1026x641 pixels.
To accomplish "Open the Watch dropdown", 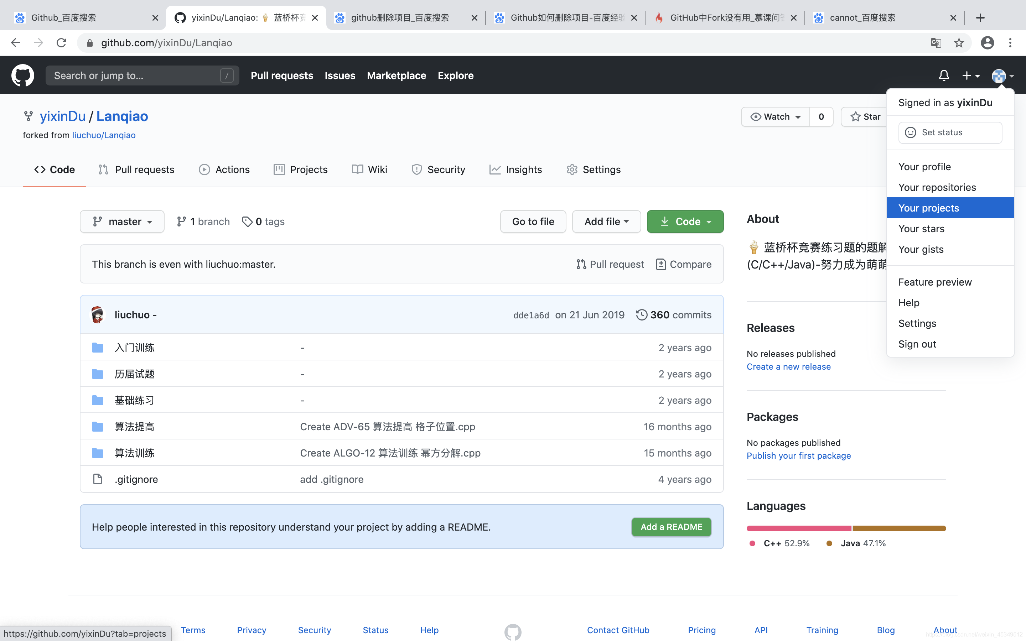I will point(776,116).
